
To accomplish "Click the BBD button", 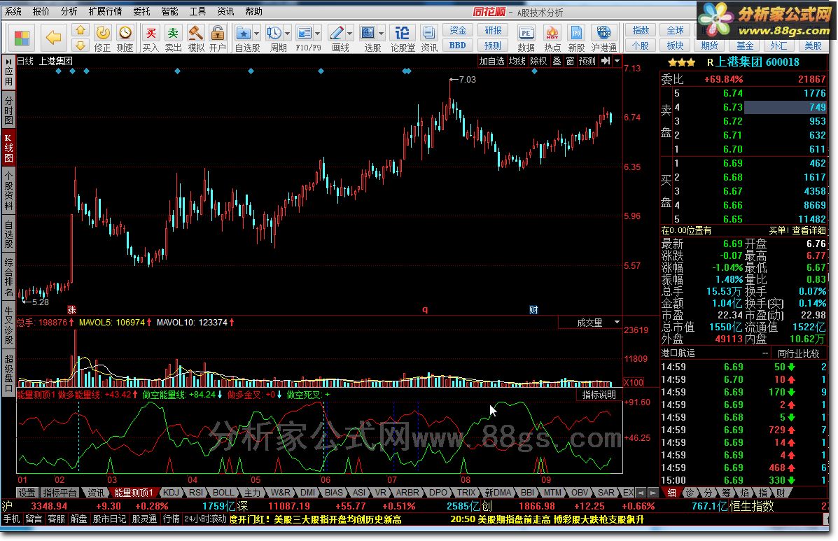I will pos(458,45).
